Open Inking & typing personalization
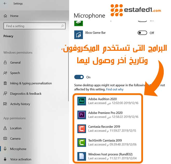 point(31,83)
